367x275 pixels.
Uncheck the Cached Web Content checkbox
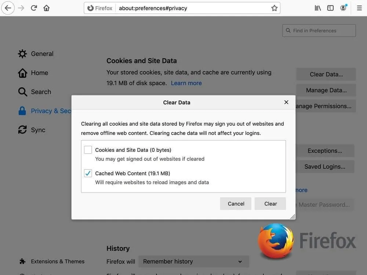88,173
